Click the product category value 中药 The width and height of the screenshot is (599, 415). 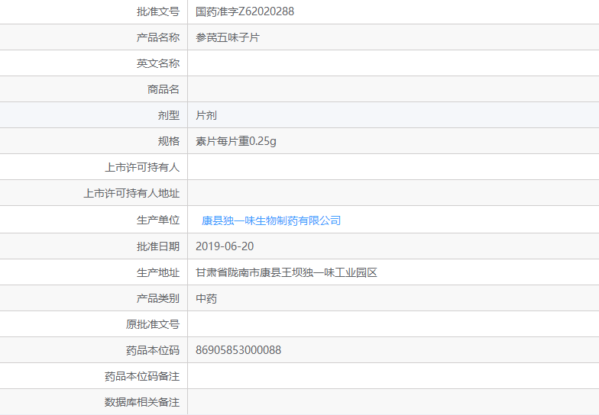coord(206,298)
